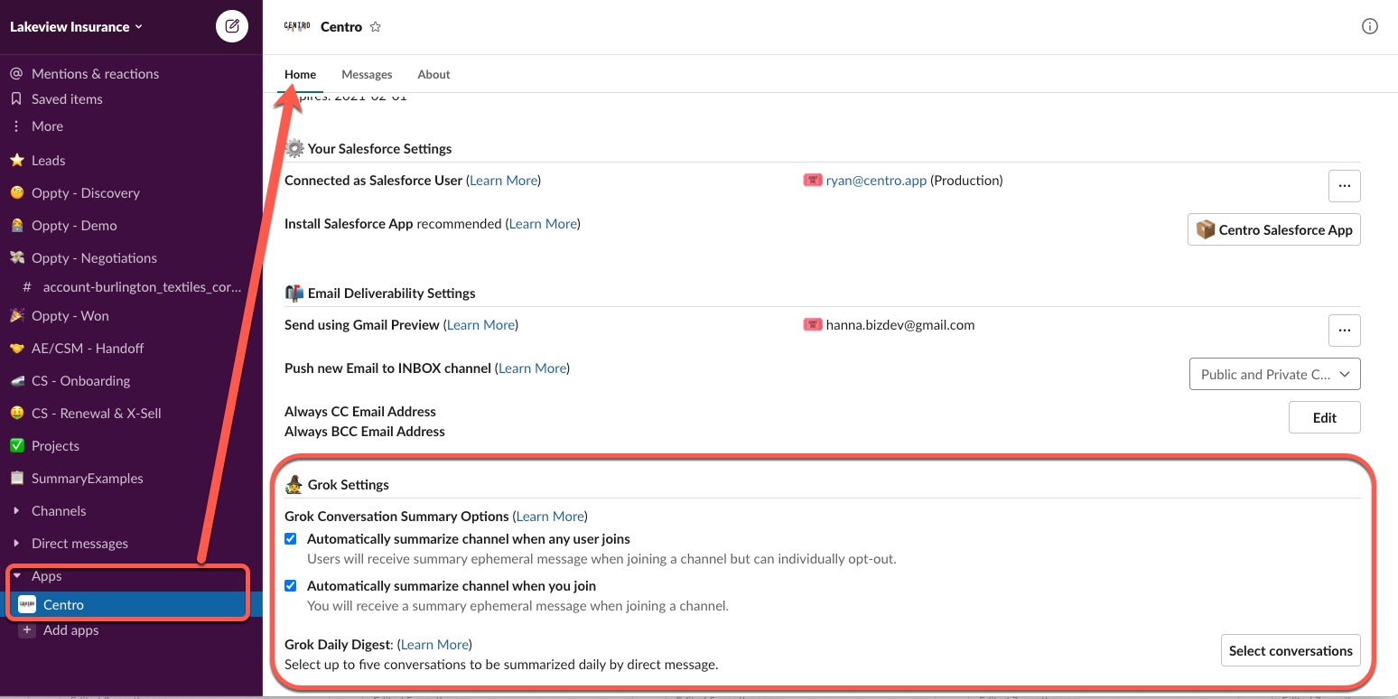This screenshot has height=699, width=1398.
Task: Open CS - Onboarding section
Action: 81,381
